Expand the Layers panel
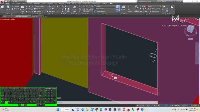200x112 pixels. click(x=147, y=14)
